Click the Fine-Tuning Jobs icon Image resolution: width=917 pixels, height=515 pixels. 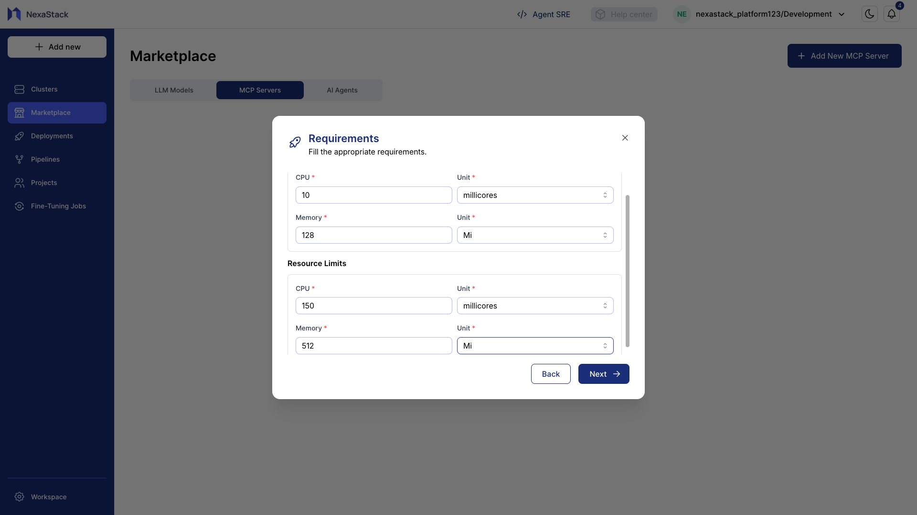[x=19, y=206]
